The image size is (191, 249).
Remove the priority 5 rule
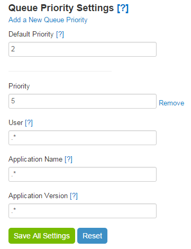coord(171,103)
